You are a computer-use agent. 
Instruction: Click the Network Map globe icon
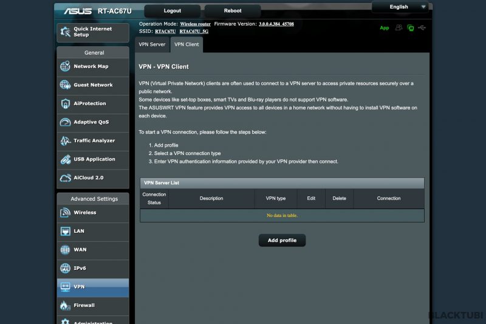coord(66,66)
